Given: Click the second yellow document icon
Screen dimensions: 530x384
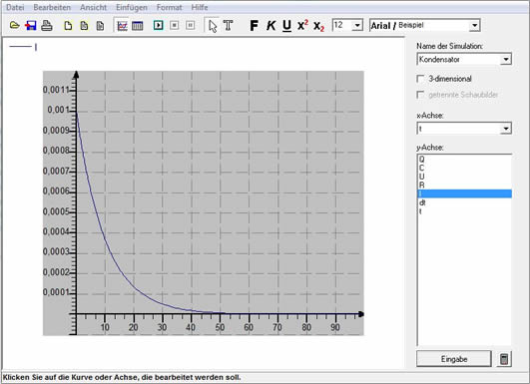Looking at the screenshot, I should [x=84, y=26].
